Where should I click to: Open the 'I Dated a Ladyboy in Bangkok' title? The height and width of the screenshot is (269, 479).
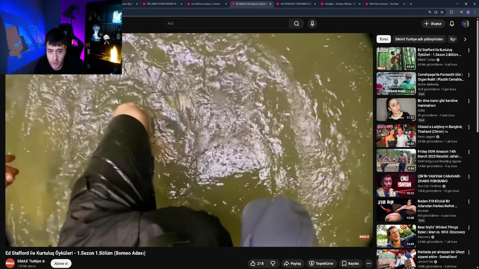point(440,129)
